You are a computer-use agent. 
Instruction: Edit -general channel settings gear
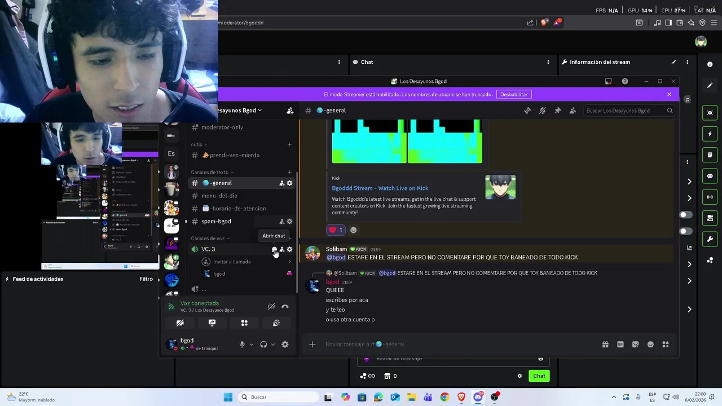tap(290, 183)
